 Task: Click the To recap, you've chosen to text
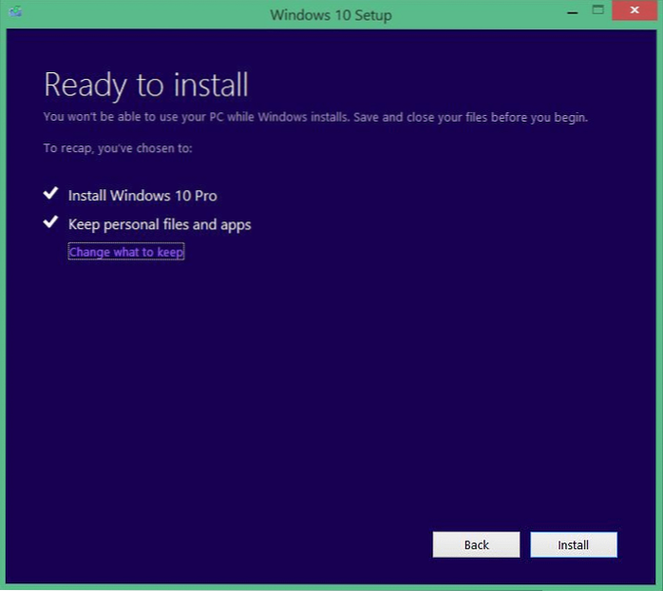(x=118, y=148)
